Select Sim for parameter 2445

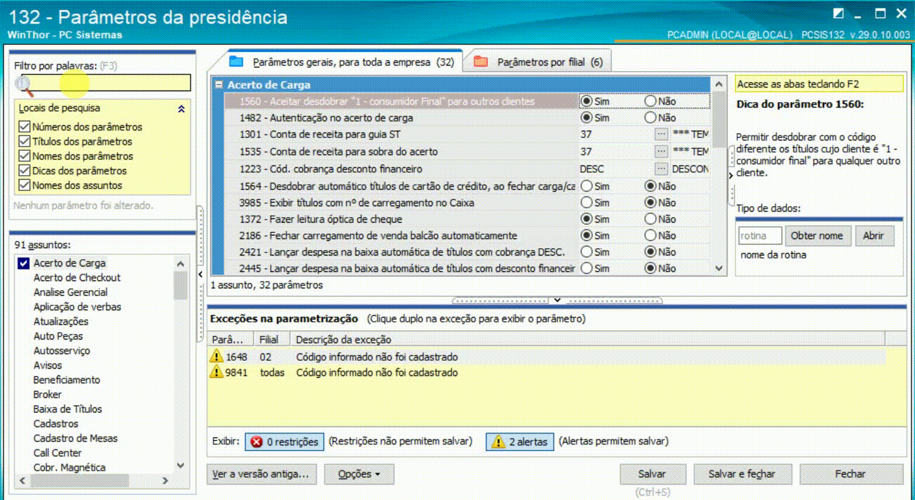(586, 268)
